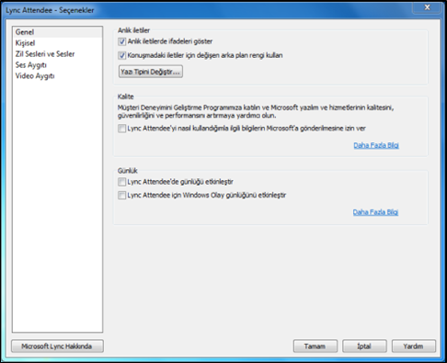Open Video Aygıtı settings
This screenshot has width=447, height=363.
(57, 76)
